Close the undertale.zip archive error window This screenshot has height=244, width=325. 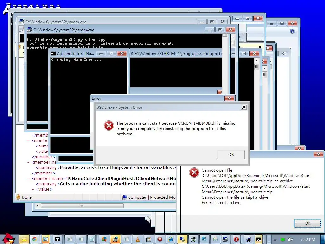[318, 154]
